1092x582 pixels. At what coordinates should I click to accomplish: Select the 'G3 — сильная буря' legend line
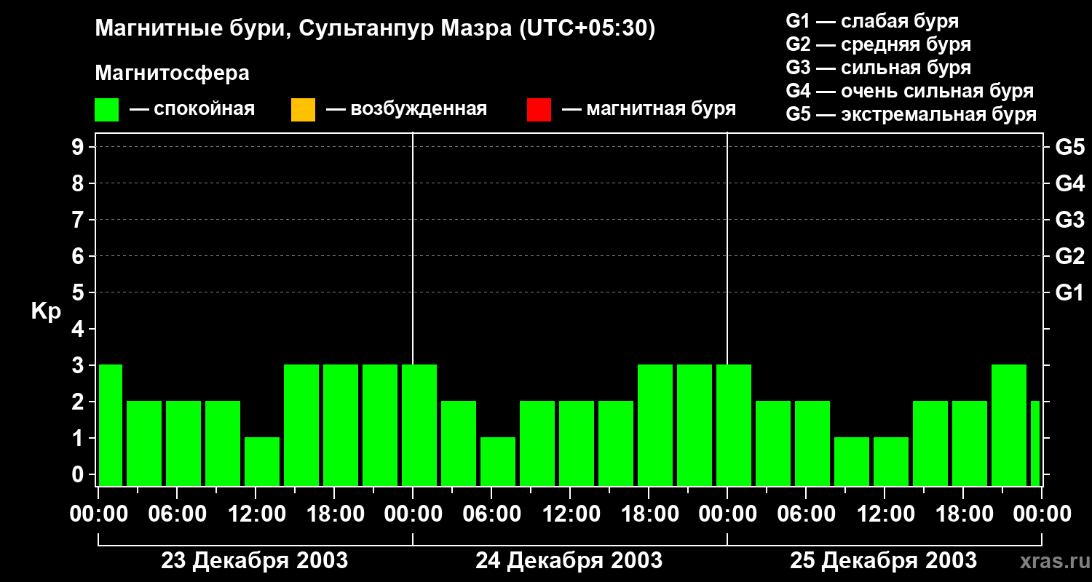[879, 68]
